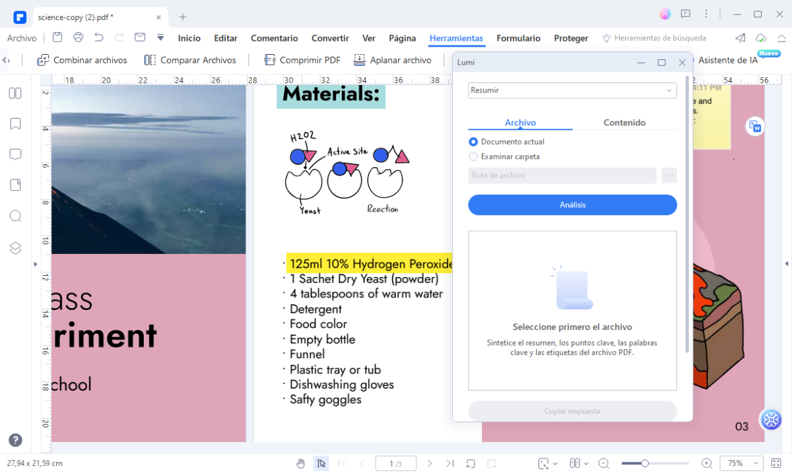Screen dimensions: 792x473
Task: Select the Documento actual radio button
Action: pyautogui.click(x=473, y=141)
